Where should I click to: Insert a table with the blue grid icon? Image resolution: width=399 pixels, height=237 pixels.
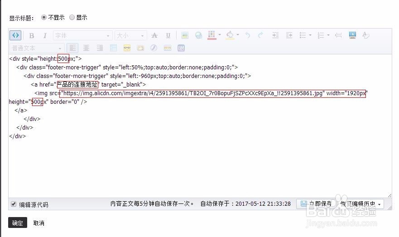(114, 48)
